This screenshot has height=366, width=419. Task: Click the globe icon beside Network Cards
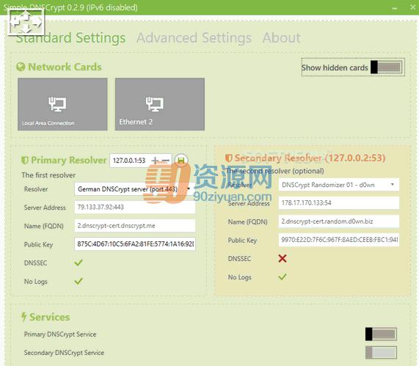click(x=21, y=67)
